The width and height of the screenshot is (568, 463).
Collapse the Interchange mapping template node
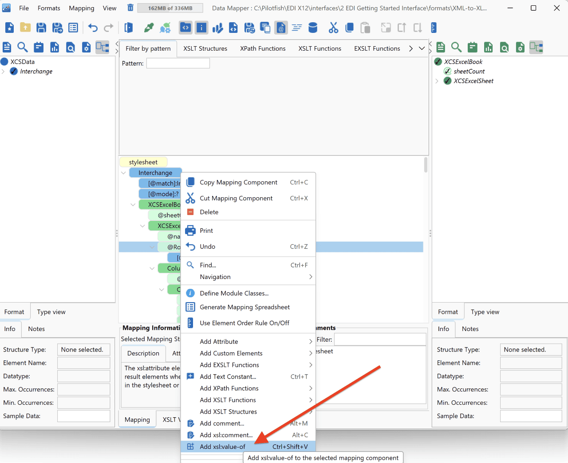tap(123, 173)
